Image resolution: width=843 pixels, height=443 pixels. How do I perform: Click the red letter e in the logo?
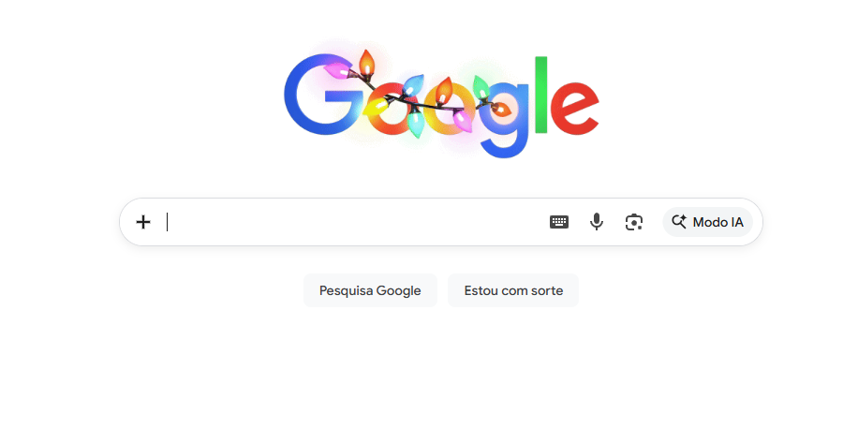(574, 108)
